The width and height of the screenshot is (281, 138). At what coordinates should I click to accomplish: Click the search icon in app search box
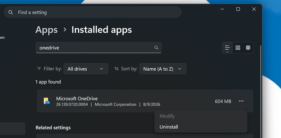[x=156, y=48]
